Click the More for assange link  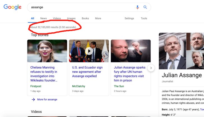tap(47, 99)
